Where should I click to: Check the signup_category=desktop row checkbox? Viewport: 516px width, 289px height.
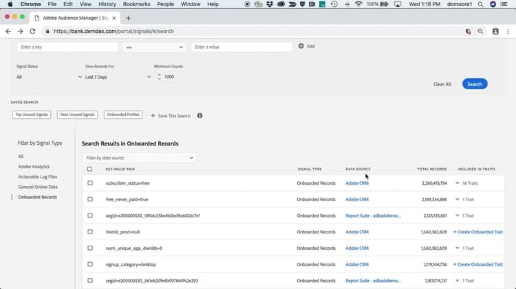pos(90,264)
